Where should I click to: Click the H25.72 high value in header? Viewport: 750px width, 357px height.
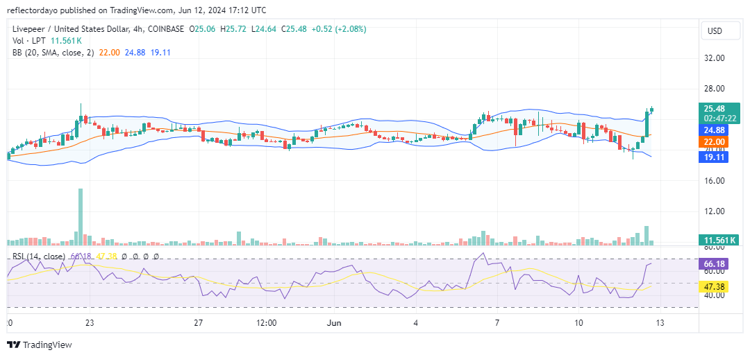click(233, 29)
